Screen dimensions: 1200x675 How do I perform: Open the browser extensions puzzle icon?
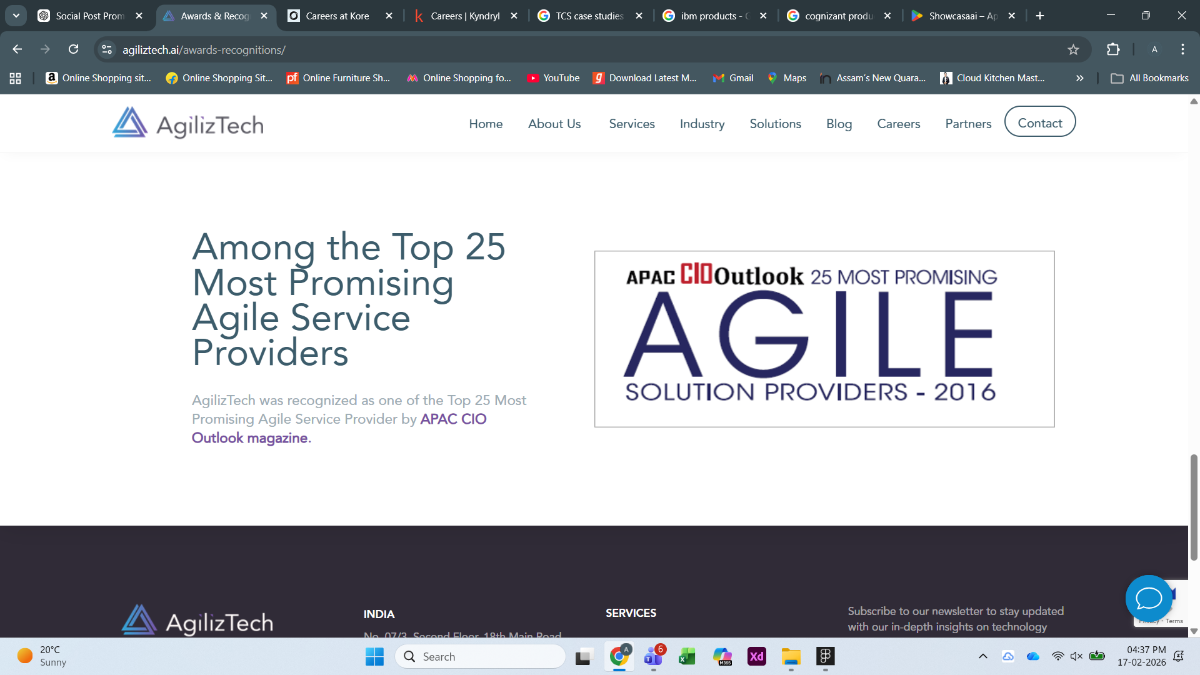[x=1114, y=49]
